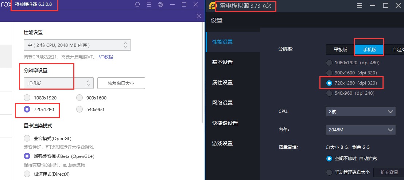Screen dimensions: 404x180
Task: Open 游戏设置 tab in LDPlayer sidebar
Action: (x=233, y=143)
